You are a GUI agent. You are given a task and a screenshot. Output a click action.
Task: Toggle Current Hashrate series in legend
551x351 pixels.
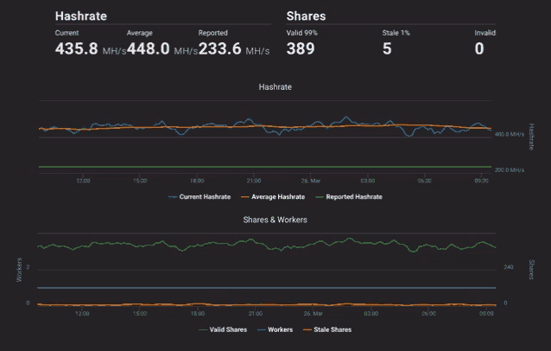tap(199, 197)
